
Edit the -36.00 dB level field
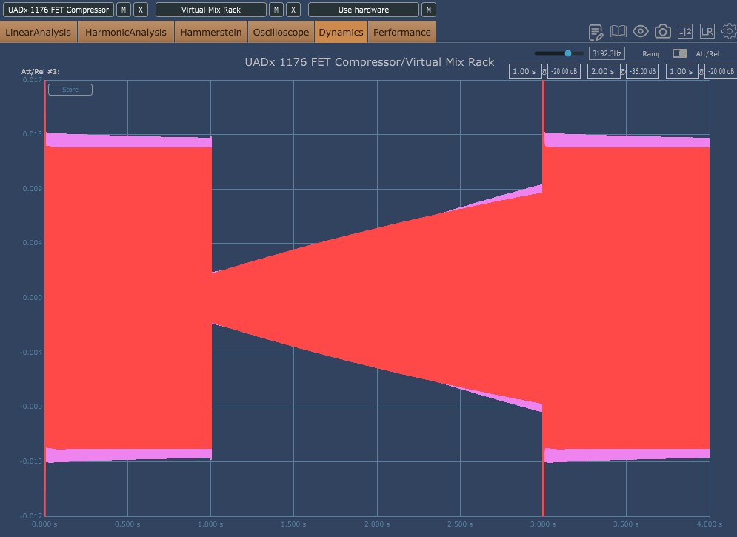[642, 71]
